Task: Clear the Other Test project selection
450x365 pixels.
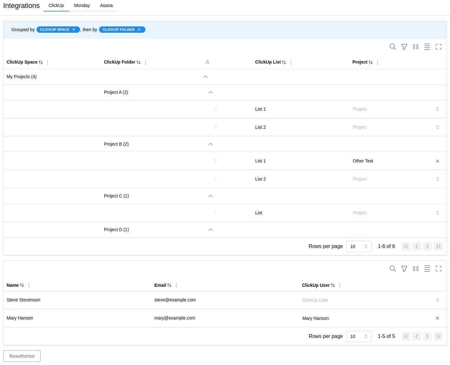Action: point(438,161)
